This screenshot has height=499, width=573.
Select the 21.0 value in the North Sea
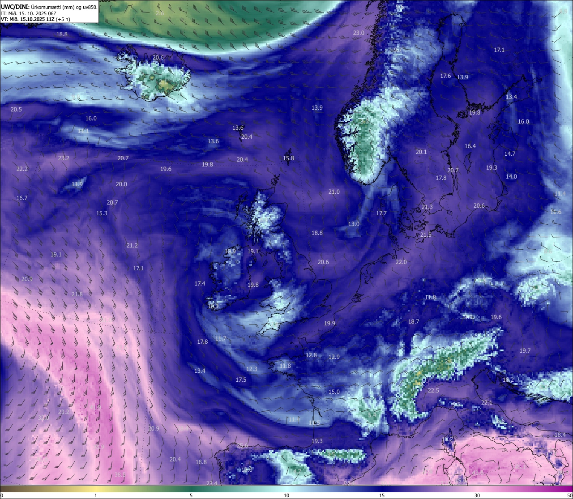[334, 192]
